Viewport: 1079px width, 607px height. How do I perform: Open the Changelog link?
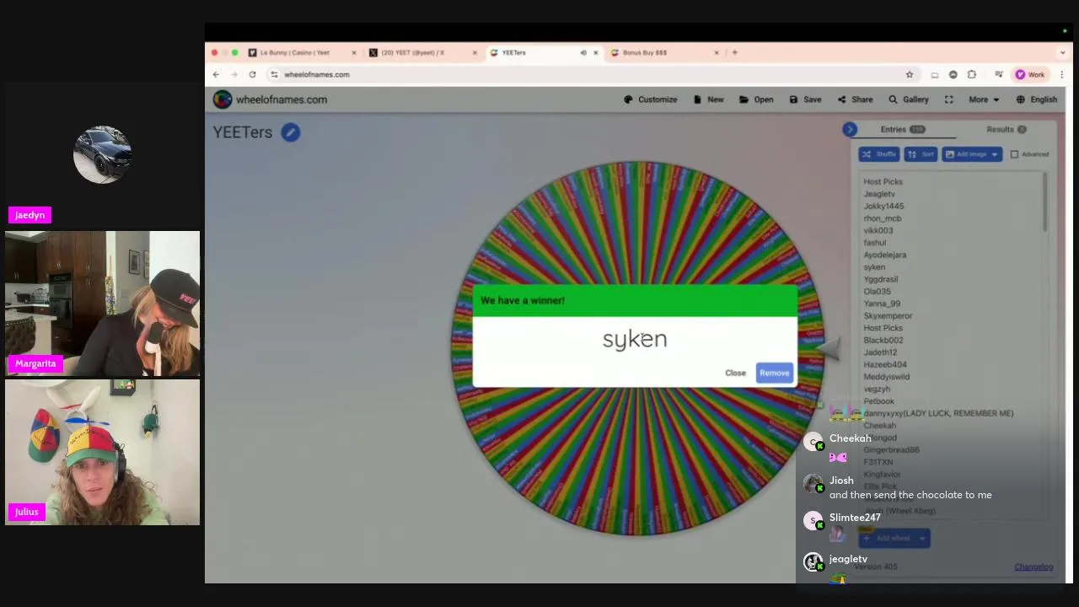pyautogui.click(x=1033, y=567)
